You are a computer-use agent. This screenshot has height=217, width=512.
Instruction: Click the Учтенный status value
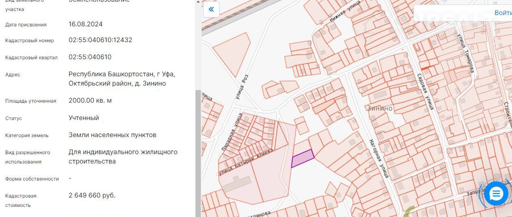point(84,118)
